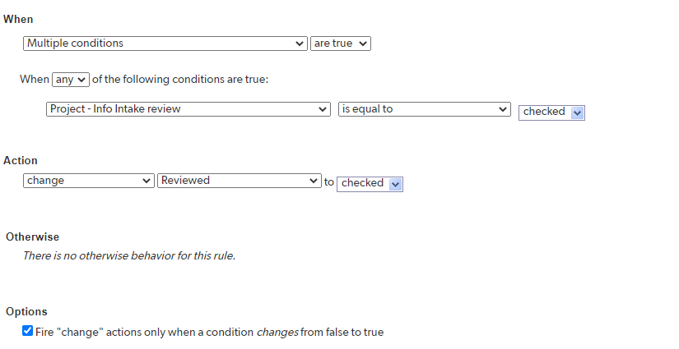Select "Project - Info Intake review" field box text

point(115,109)
